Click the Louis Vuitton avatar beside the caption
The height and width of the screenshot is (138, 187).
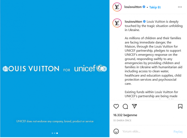[117, 23]
